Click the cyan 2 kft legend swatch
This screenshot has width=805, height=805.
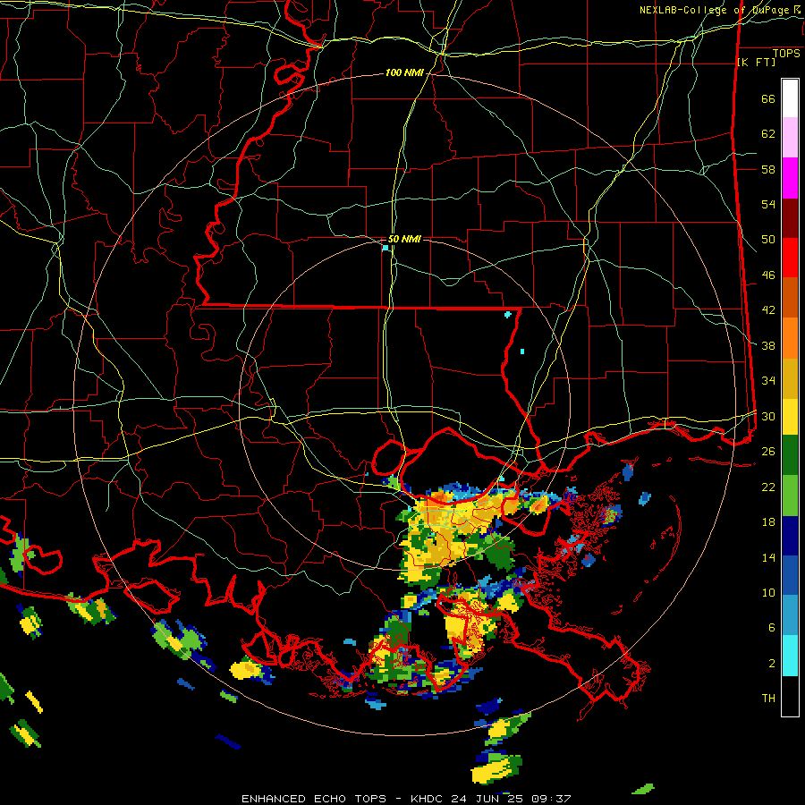(790, 656)
